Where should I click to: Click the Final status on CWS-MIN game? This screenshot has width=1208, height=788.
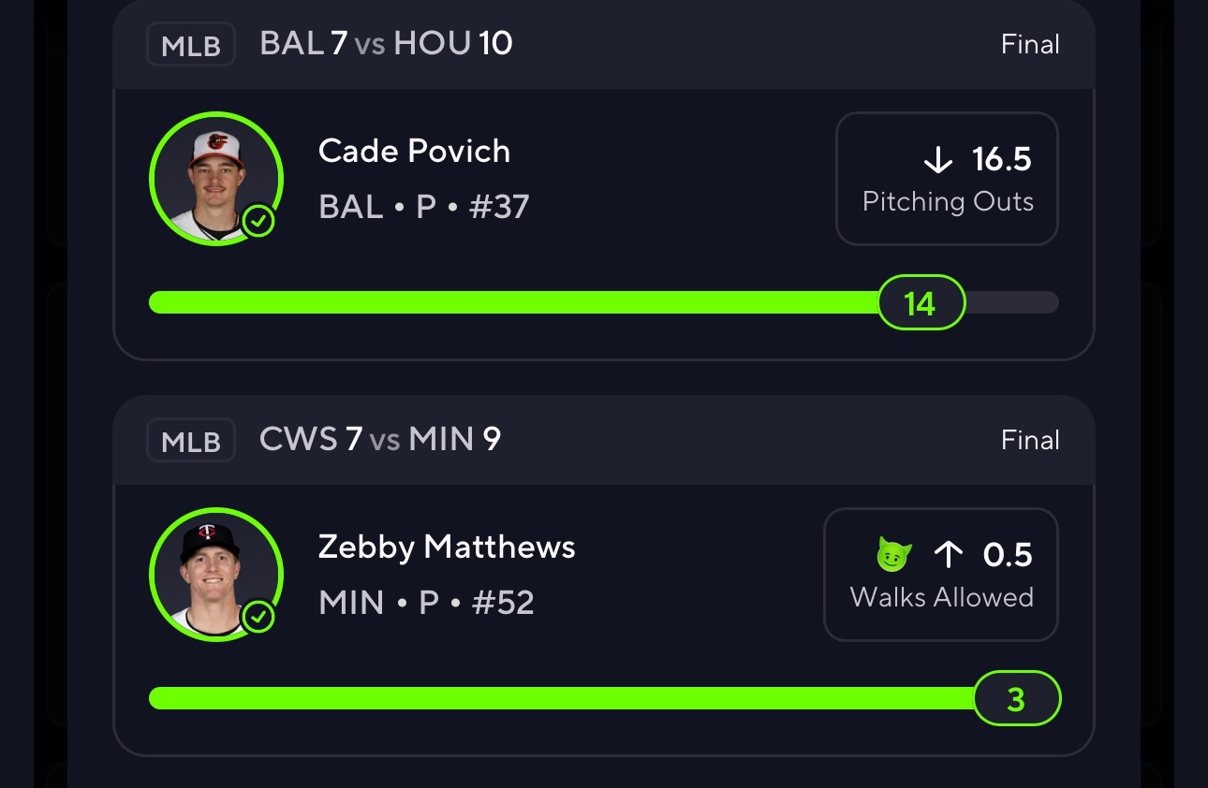(1030, 441)
